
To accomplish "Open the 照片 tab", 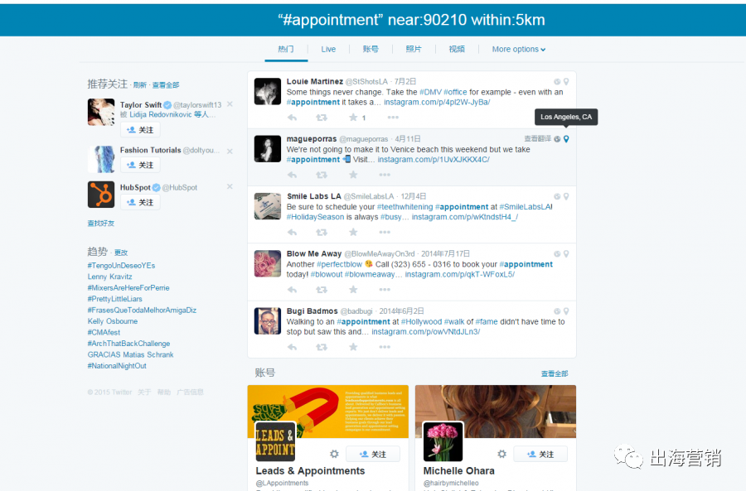I will [x=414, y=50].
